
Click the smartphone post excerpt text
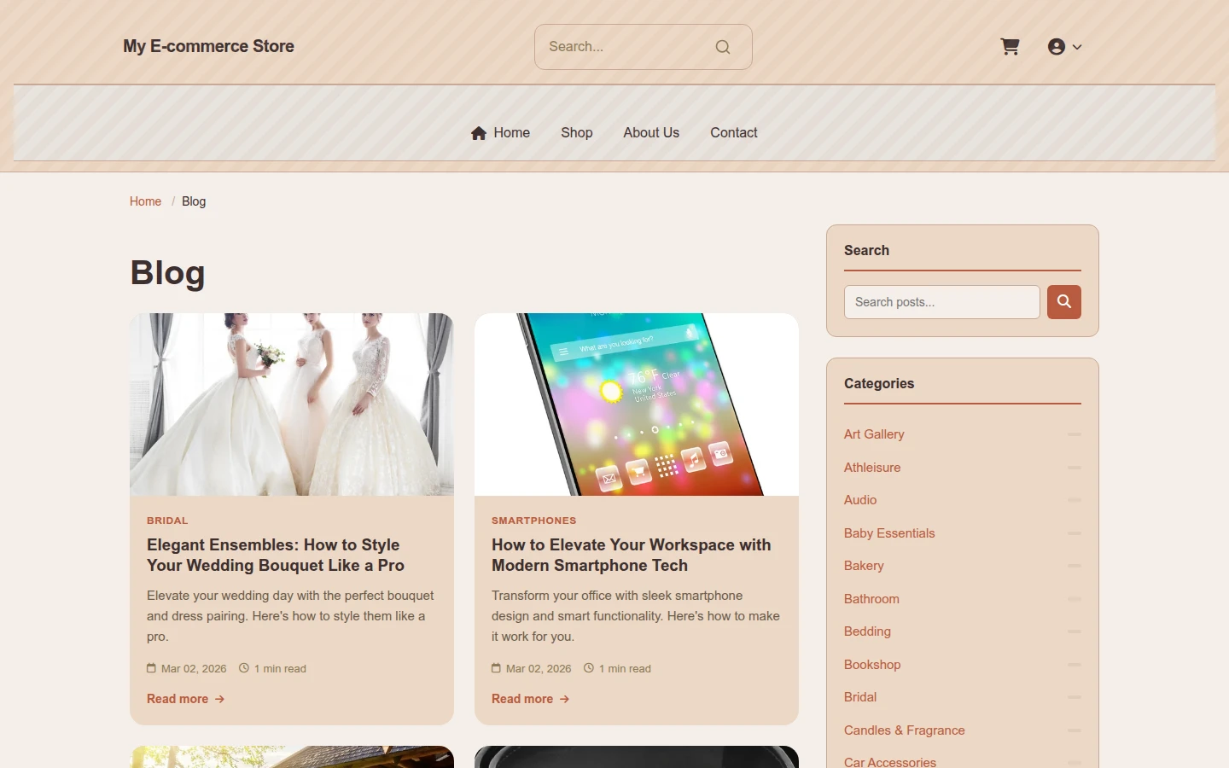click(636, 616)
